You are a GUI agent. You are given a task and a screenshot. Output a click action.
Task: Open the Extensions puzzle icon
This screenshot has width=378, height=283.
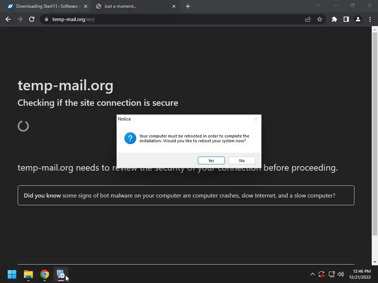tap(334, 19)
